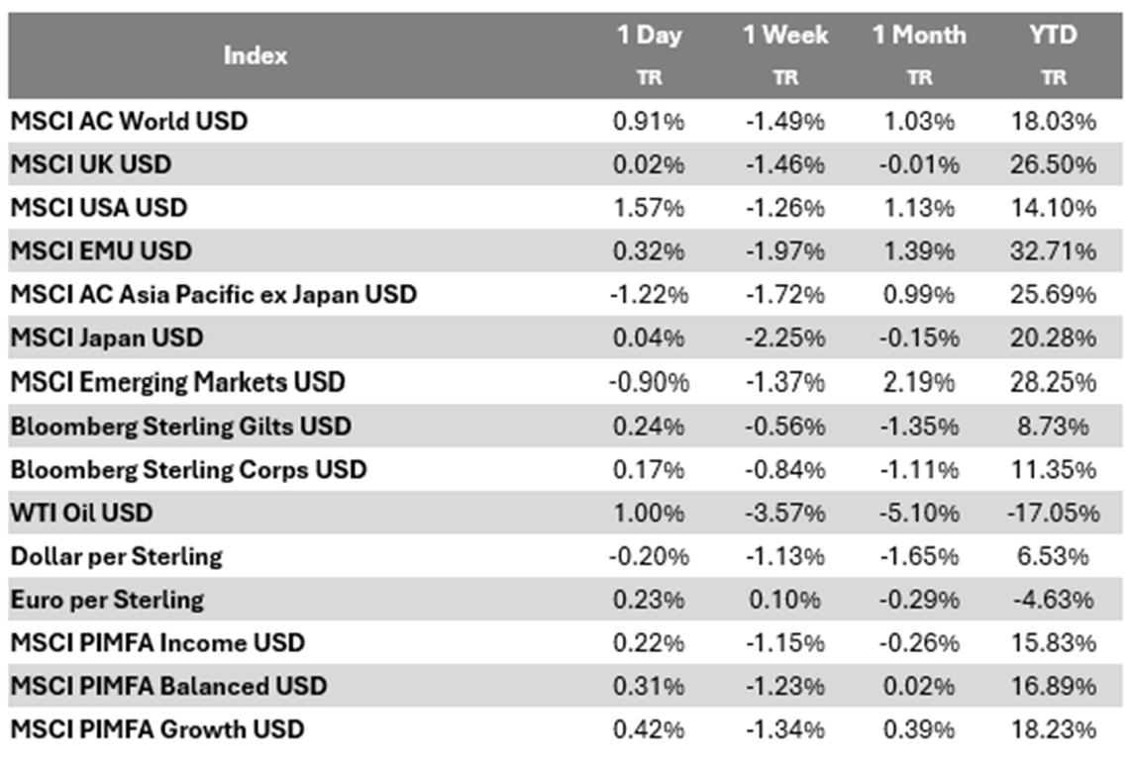This screenshot has width=1131, height=767.
Task: Select the WTI Oil YTD value -17.05%
Action: (1053, 513)
